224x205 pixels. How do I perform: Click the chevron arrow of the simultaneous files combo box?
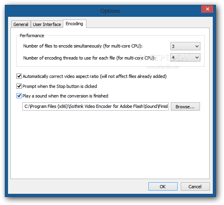point(197,46)
